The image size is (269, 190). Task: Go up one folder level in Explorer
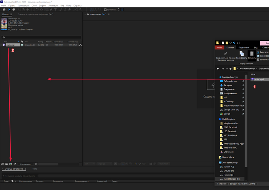click(231, 69)
